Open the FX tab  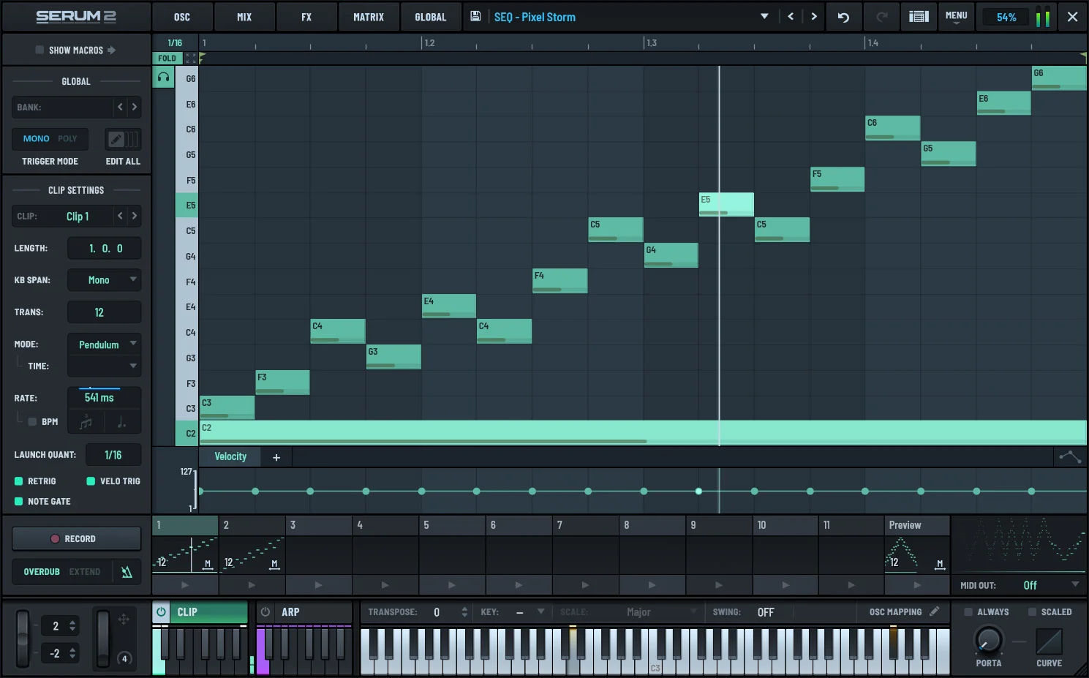pos(306,17)
